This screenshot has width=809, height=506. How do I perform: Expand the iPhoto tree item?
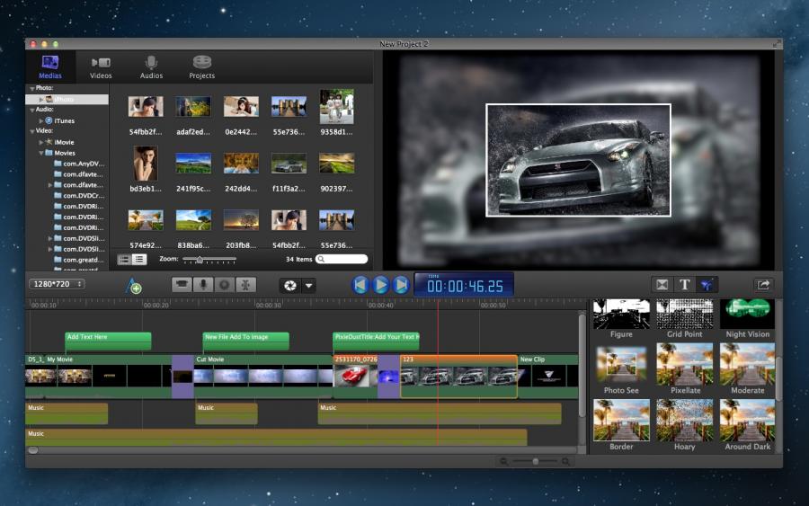(41, 99)
